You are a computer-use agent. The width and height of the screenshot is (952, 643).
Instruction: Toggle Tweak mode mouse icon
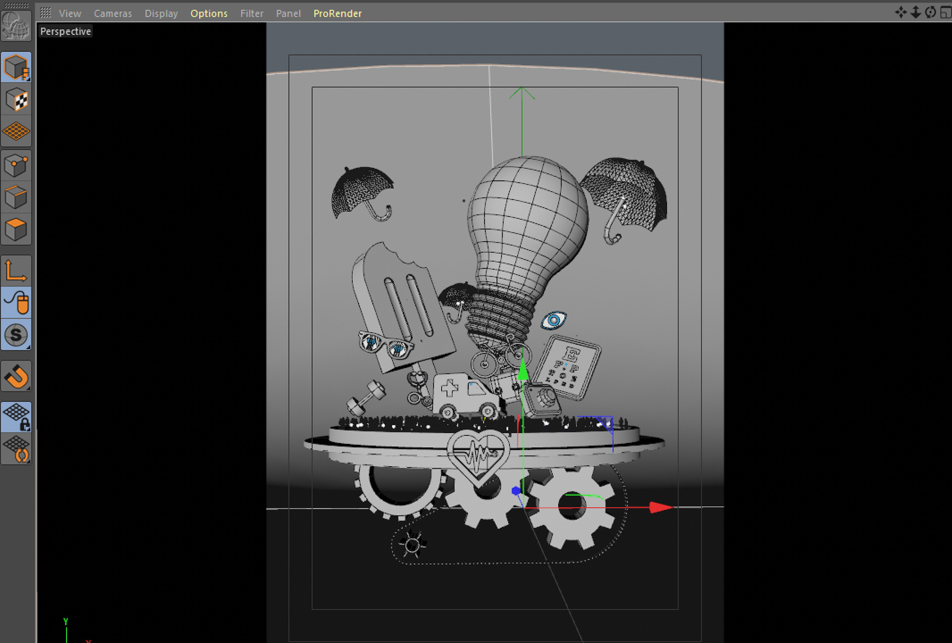point(16,302)
